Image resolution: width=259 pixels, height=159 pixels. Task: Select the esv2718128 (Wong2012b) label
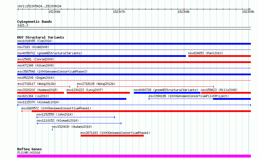[96, 84]
